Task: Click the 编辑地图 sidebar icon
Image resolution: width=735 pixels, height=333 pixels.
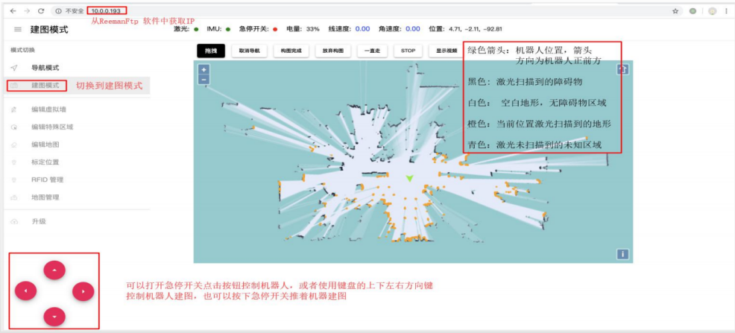Action: click(x=14, y=145)
